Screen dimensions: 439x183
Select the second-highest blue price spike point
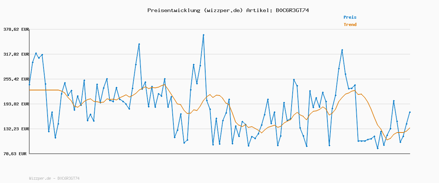[139, 44]
